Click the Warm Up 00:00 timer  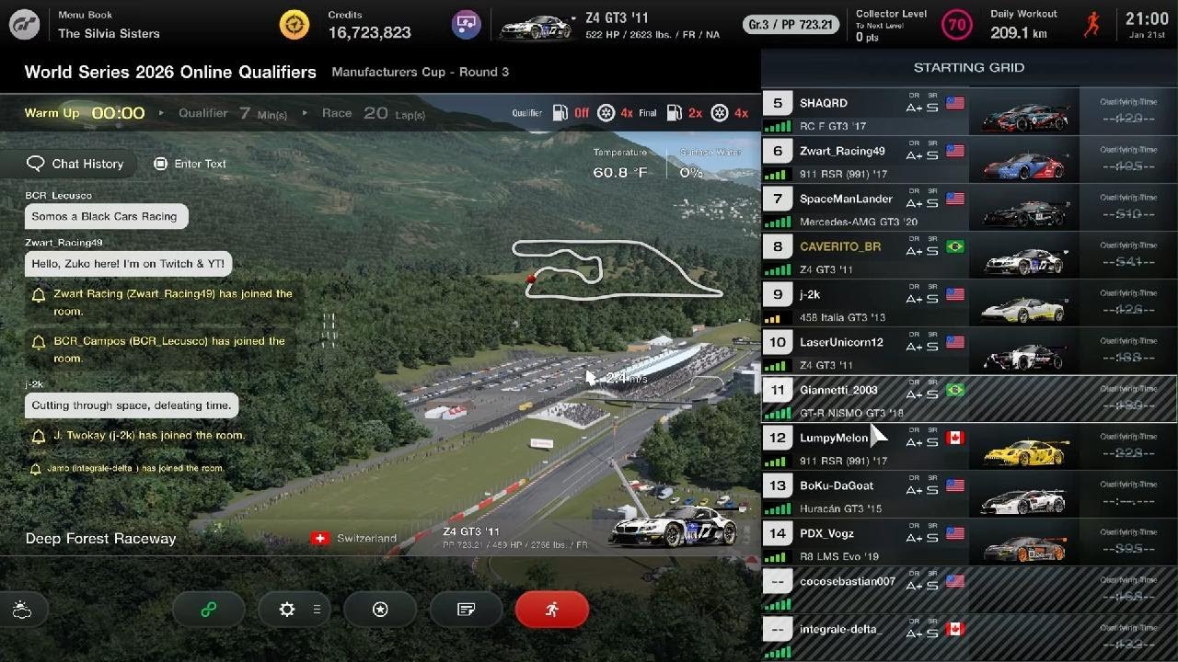(85, 113)
